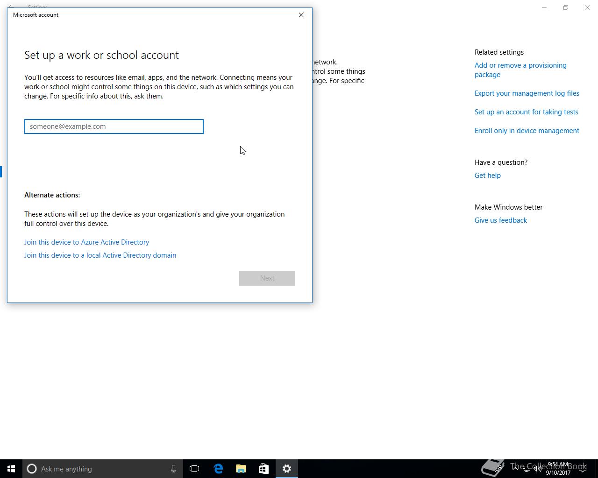This screenshot has width=598, height=478.
Task: Open the network status tray icon
Action: (x=527, y=469)
